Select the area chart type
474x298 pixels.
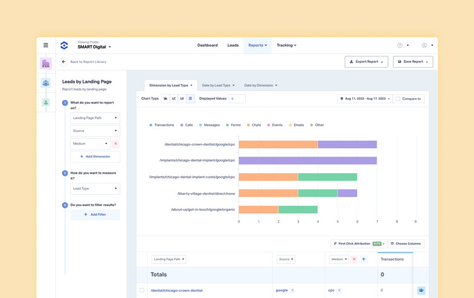[x=165, y=98]
